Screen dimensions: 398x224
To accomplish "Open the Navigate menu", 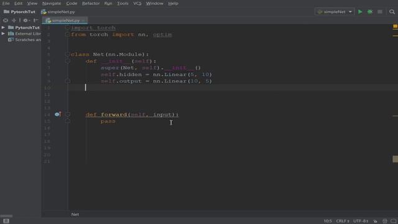I will pyautogui.click(x=52, y=3).
